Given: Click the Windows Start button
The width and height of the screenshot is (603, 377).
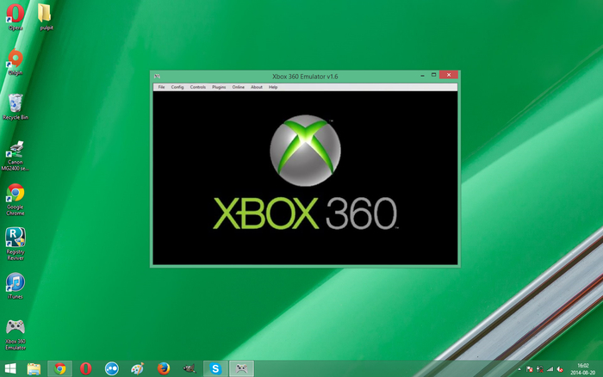Looking at the screenshot, I should [x=9, y=368].
